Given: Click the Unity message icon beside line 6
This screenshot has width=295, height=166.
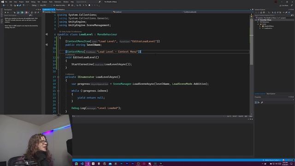Looking at the screenshot, I should (x=47, y=34).
